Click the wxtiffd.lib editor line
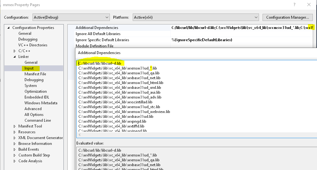The height and width of the screenshot is (170, 317). pyautogui.click(x=111, y=126)
